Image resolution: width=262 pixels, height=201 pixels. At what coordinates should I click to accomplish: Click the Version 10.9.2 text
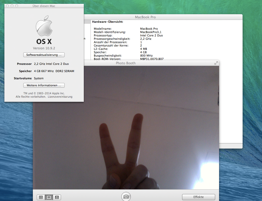click(x=44, y=48)
